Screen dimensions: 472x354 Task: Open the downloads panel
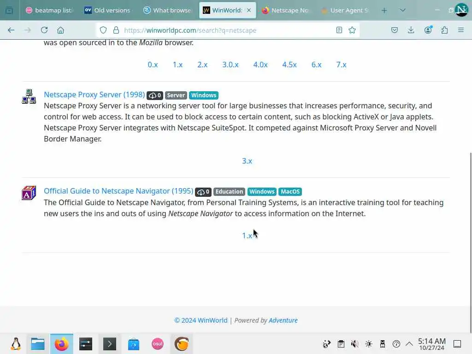coord(411,30)
